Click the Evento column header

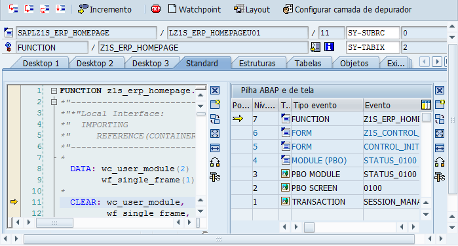[391, 106]
